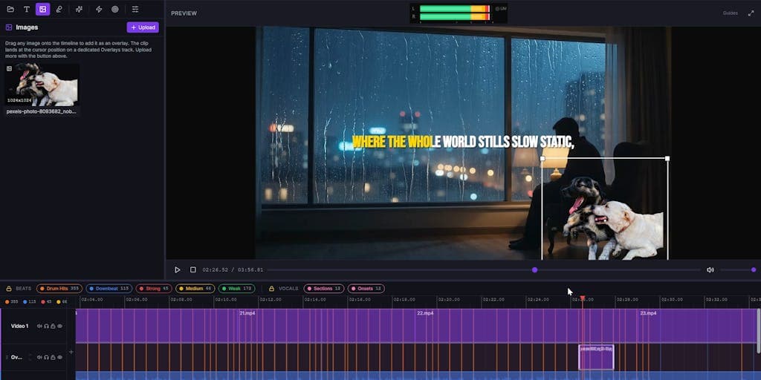Toggle the Medium beat filter
Viewport: 761px width, 380px height.
click(195, 289)
